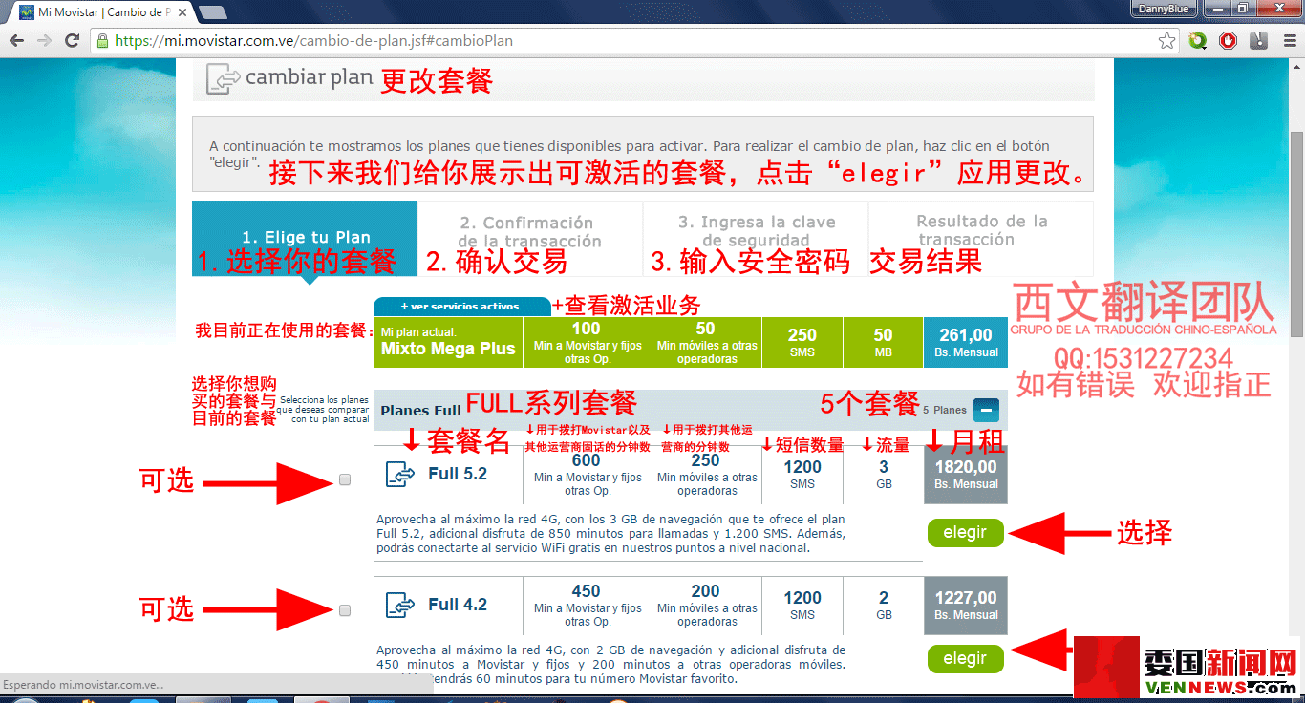
Task: Go back using the browser back arrow
Action: (16, 41)
